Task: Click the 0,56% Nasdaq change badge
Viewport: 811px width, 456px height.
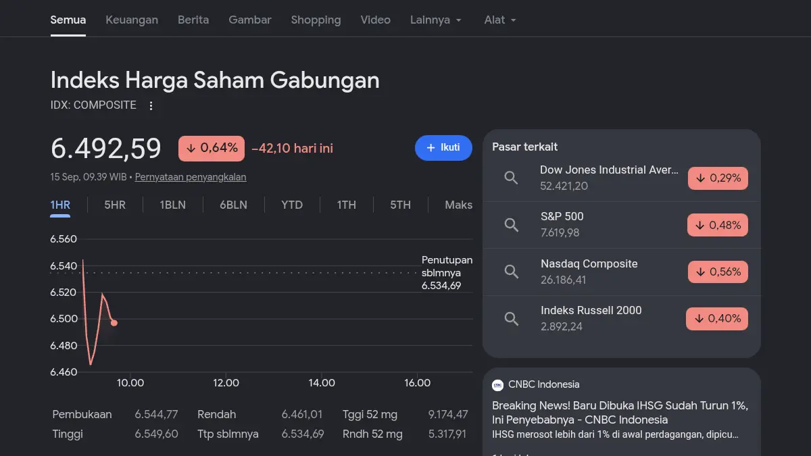Action: point(718,272)
